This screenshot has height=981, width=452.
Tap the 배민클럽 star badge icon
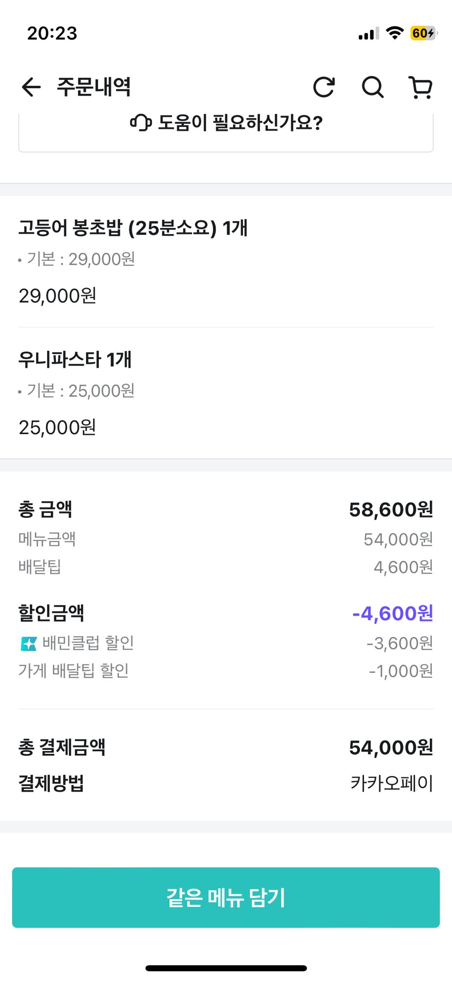pos(29,644)
